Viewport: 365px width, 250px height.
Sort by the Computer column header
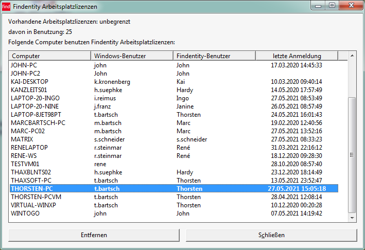point(50,56)
